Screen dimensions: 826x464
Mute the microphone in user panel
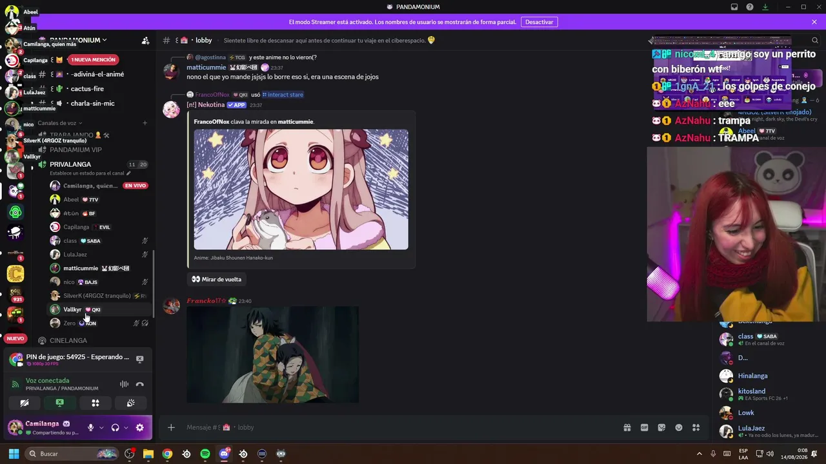click(91, 427)
